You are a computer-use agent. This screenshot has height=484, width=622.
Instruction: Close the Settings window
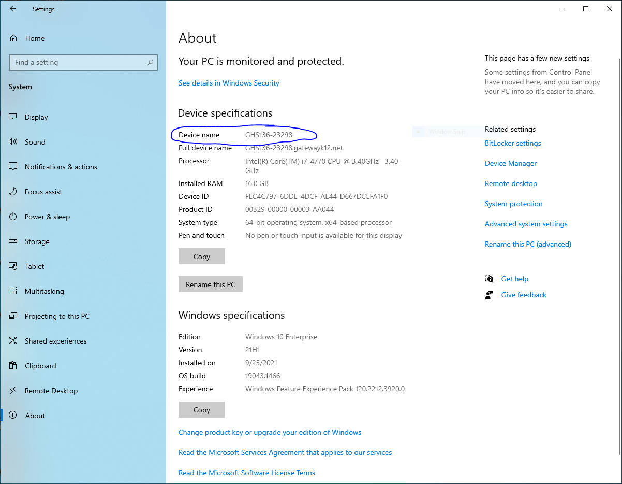(610, 9)
